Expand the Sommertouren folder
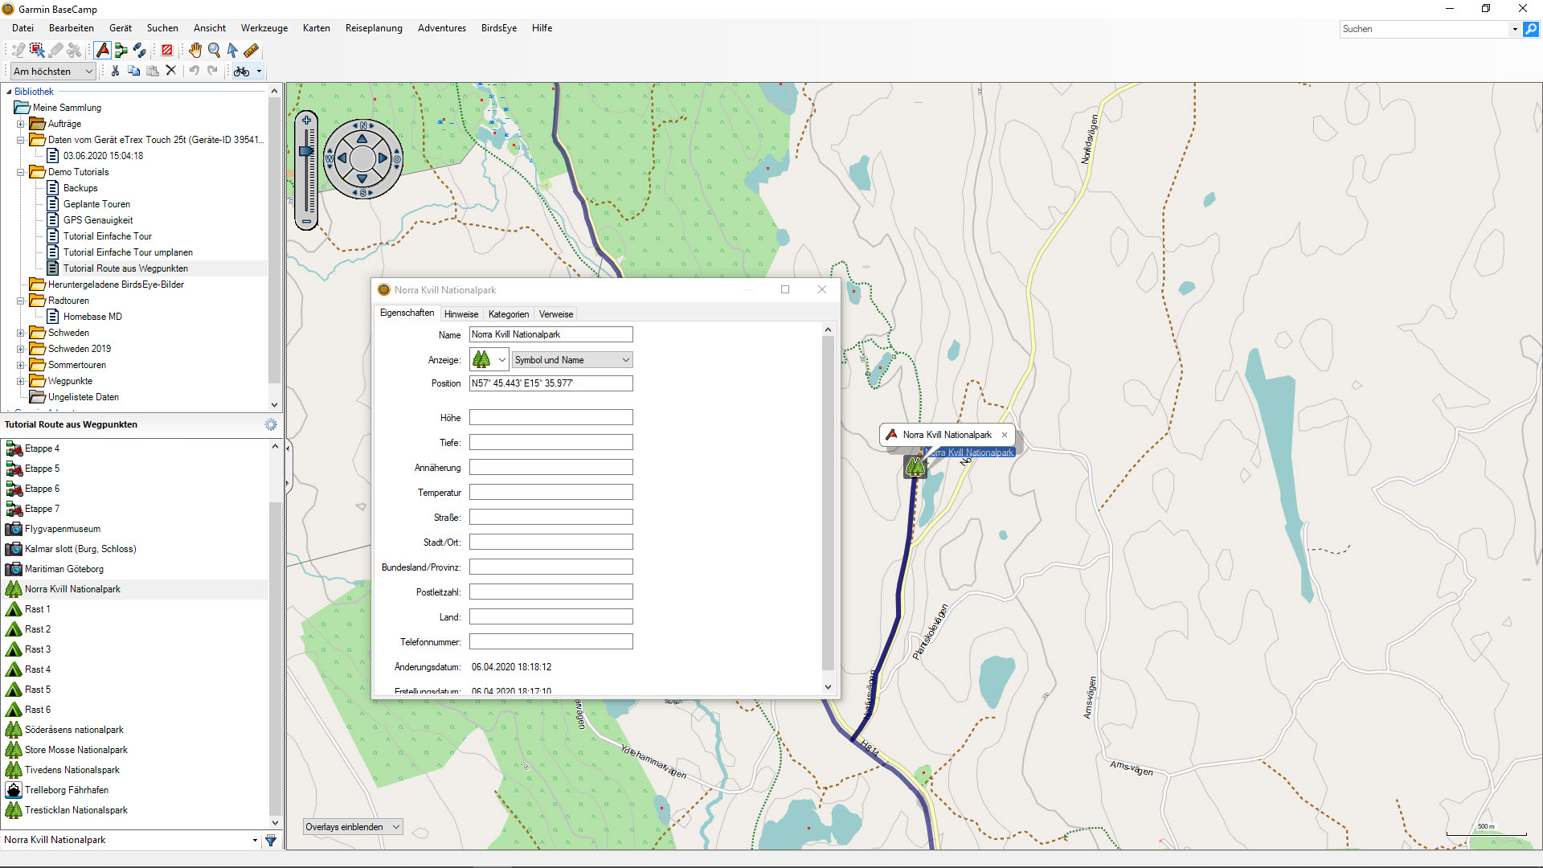Image resolution: width=1543 pixels, height=868 pixels. tap(21, 365)
